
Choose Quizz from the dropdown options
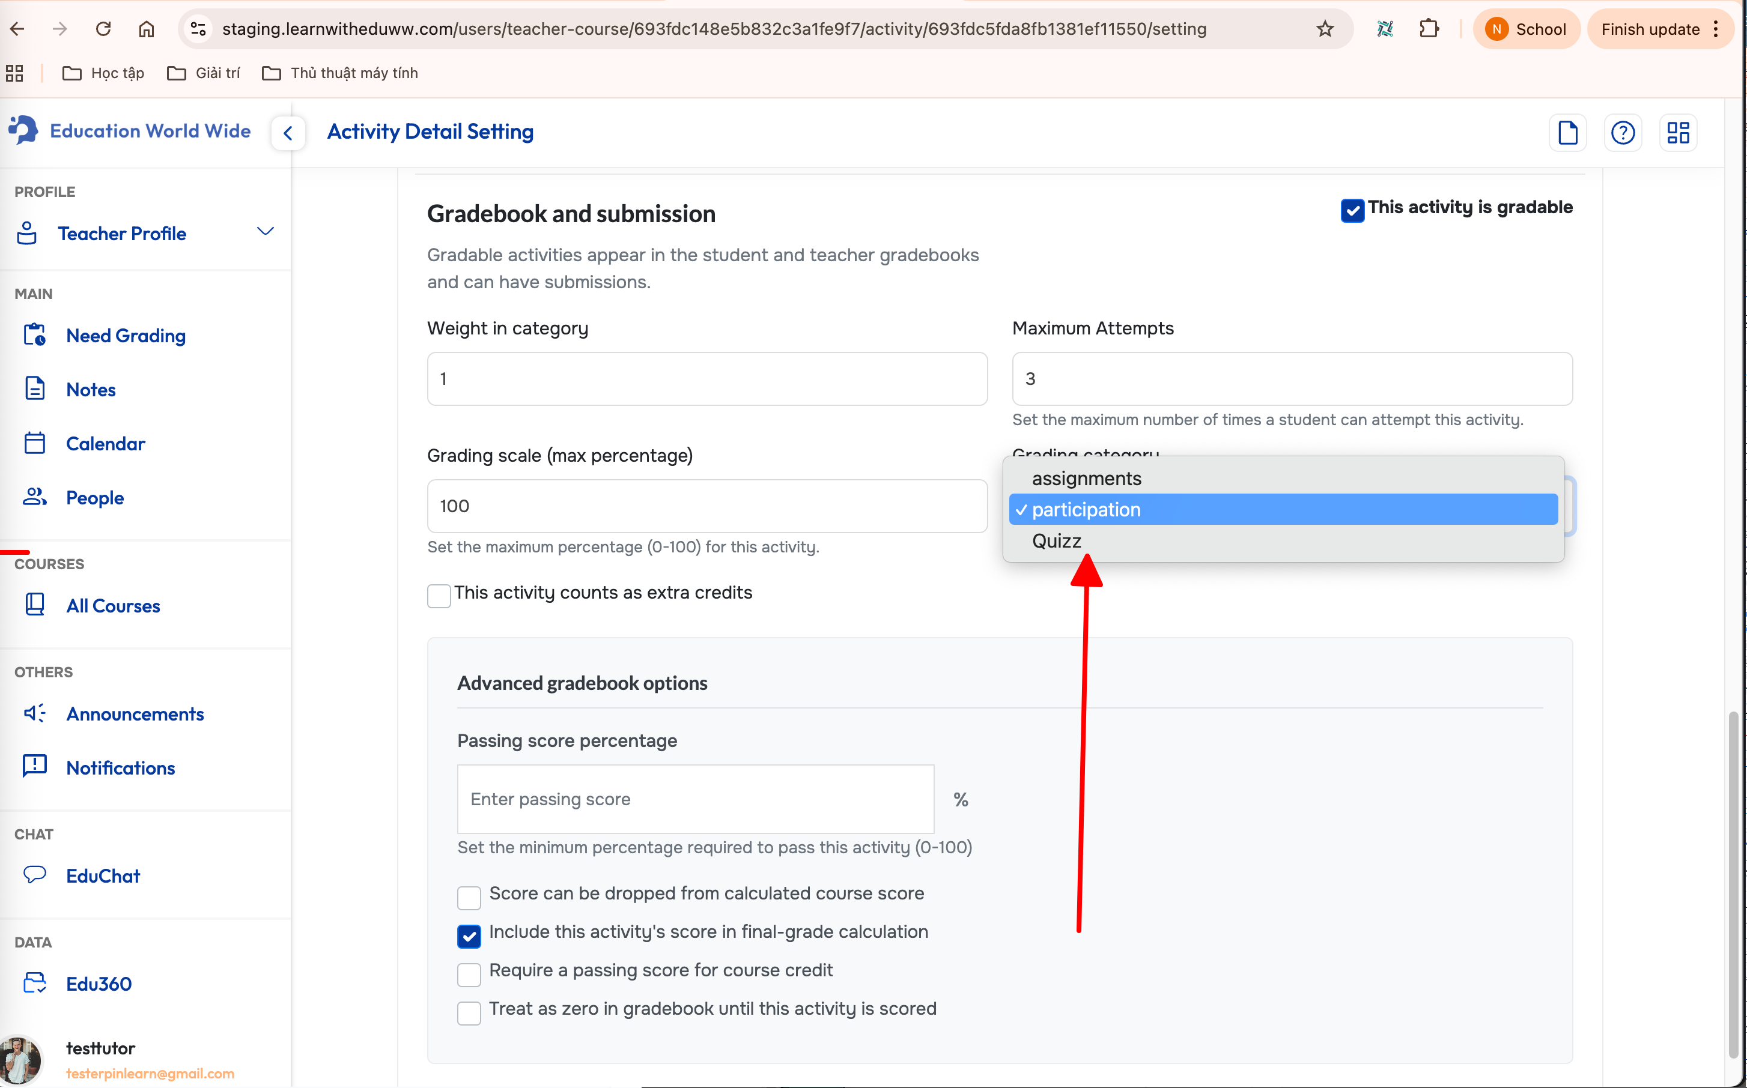1056,541
